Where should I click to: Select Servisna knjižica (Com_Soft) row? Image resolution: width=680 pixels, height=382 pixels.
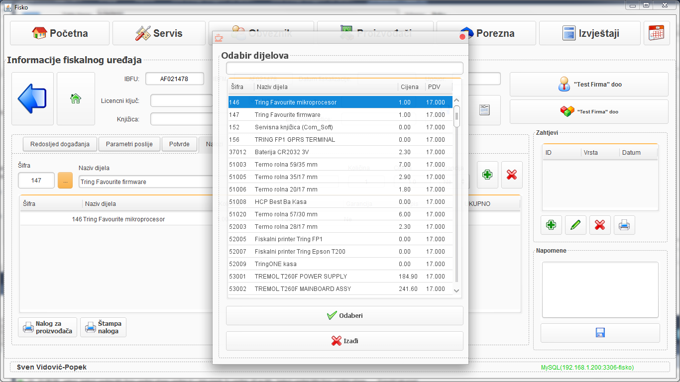pyautogui.click(x=340, y=127)
